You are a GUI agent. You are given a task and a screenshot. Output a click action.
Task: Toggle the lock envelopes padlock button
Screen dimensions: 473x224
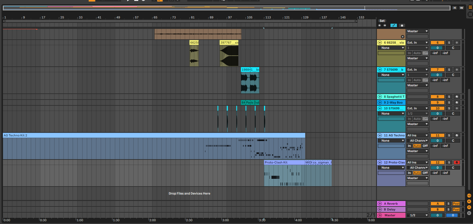pos(402,26)
